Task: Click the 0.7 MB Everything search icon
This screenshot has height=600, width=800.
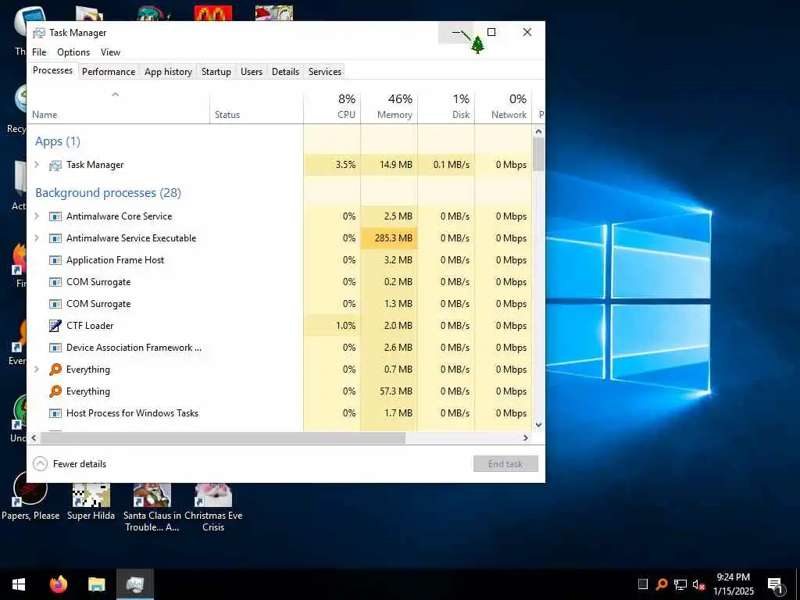Action: (55, 370)
